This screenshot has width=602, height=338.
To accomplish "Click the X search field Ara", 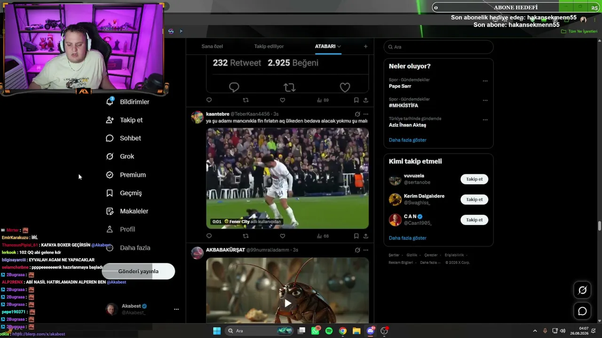I will tap(438, 47).
